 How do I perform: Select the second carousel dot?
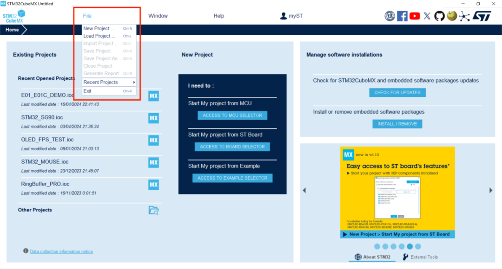[x=385, y=246]
